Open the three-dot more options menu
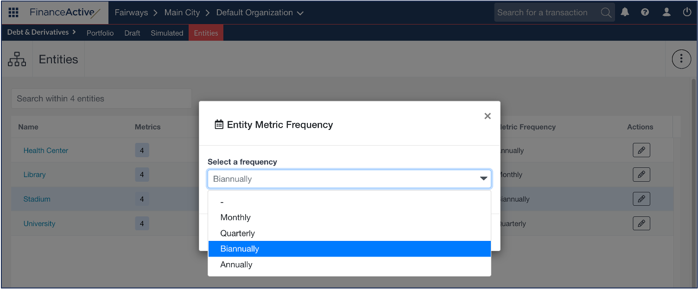Viewport: 698px width, 289px height. [681, 59]
